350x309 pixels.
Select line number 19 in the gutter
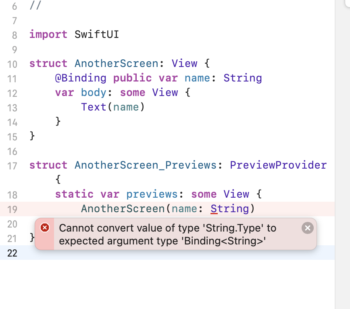tap(12, 209)
